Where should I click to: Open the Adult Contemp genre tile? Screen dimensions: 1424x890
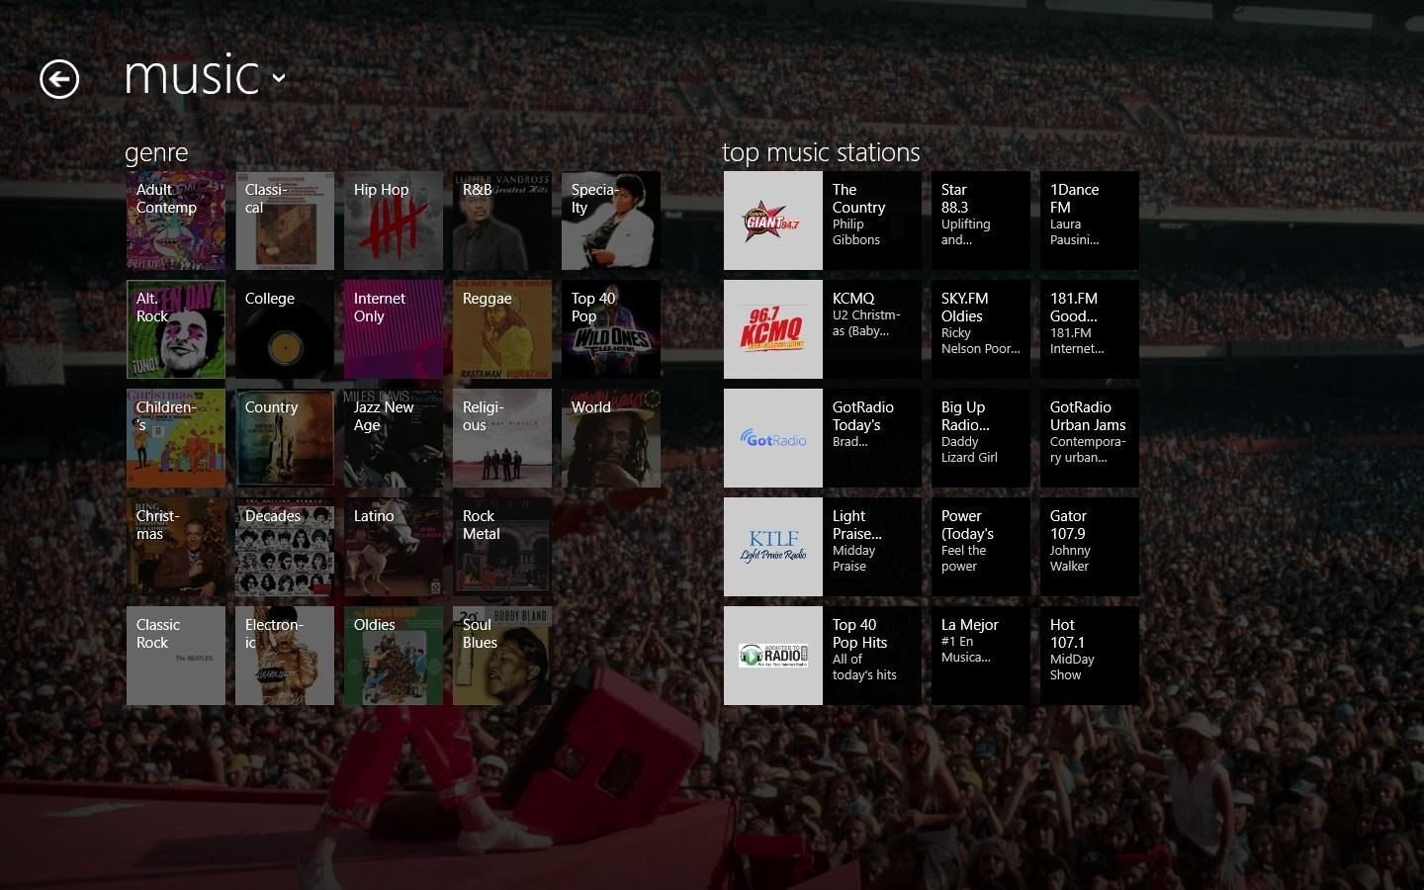[176, 221]
